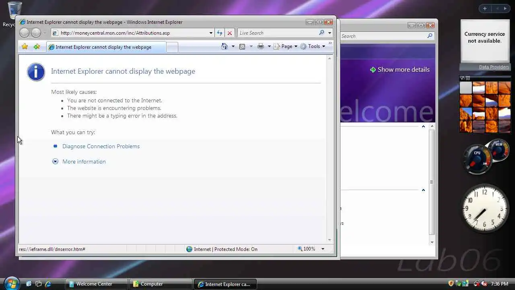
Task: Click the Picture Puzzle timer icon
Action: coord(463,78)
